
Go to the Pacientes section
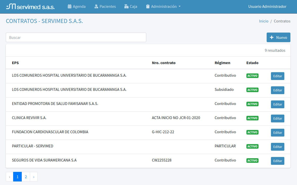pyautogui.click(x=108, y=7)
